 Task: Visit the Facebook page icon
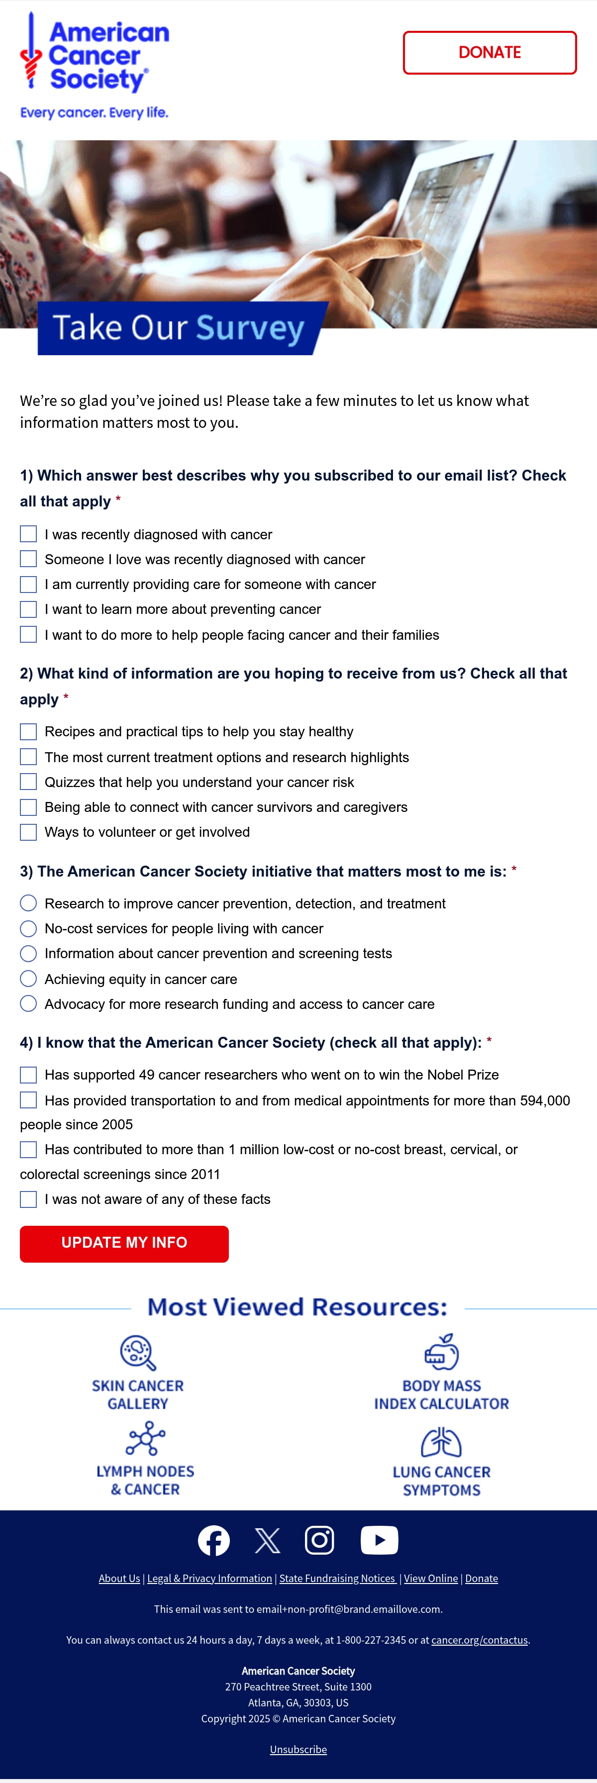click(214, 1540)
